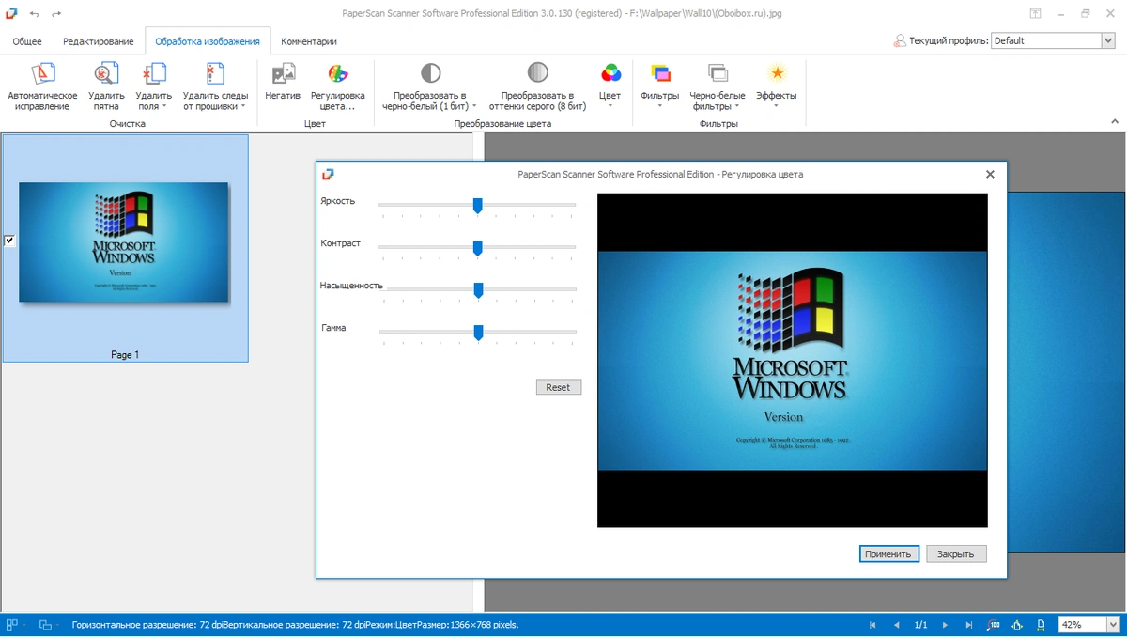Click Reset button in color dialog

coord(558,387)
